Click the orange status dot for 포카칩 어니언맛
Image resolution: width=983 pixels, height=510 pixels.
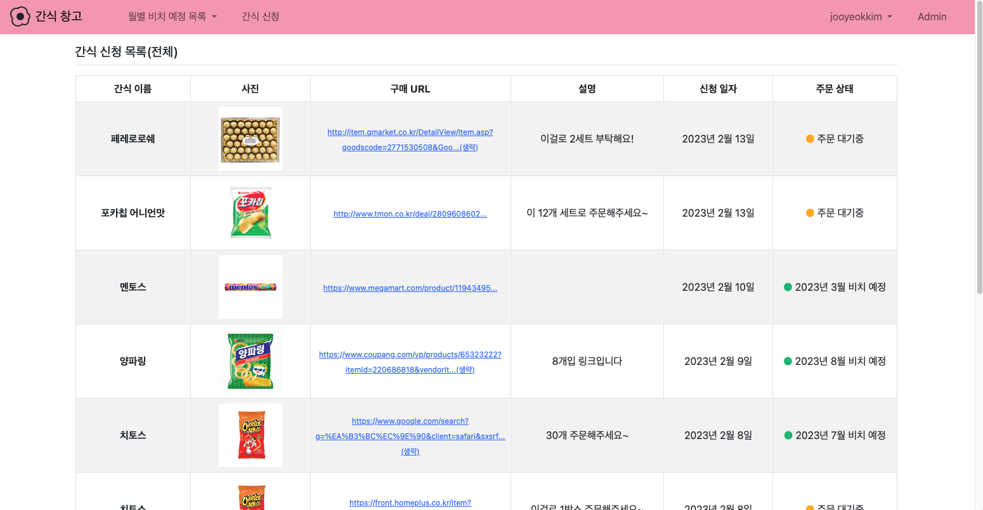point(810,213)
